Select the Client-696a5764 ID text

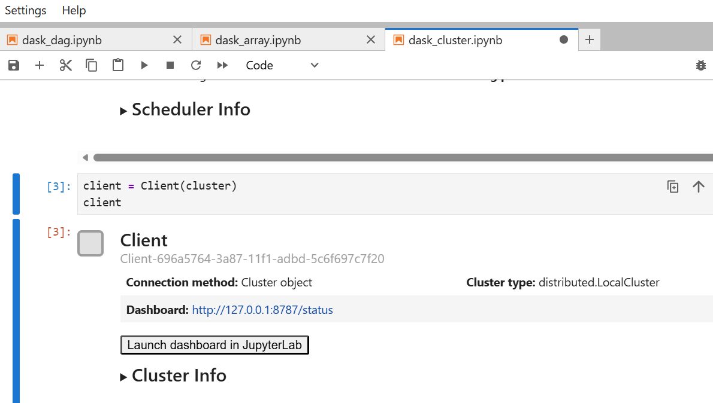coord(252,259)
